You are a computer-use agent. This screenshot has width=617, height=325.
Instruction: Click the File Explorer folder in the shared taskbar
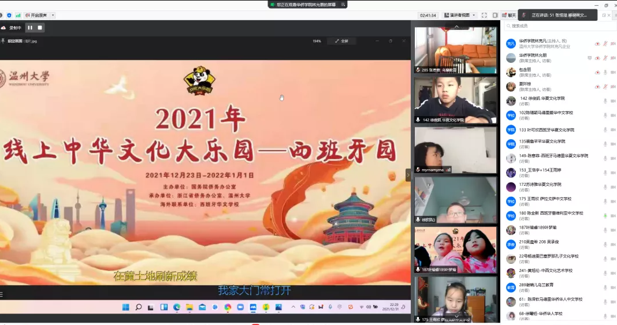coord(189,307)
